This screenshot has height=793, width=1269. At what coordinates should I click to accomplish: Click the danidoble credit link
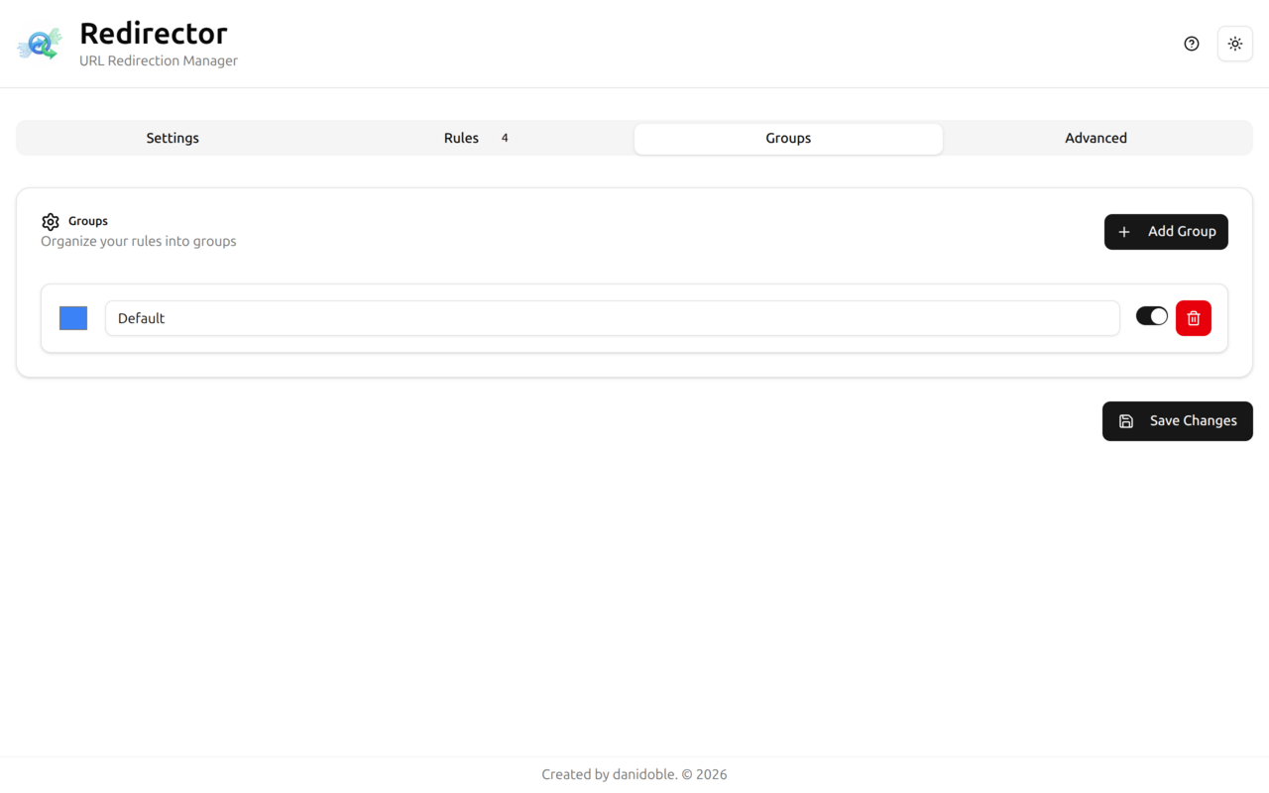click(x=640, y=774)
